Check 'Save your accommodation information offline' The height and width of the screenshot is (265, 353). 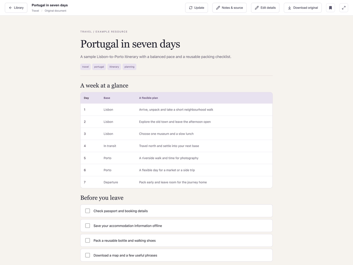pyautogui.click(x=88, y=225)
